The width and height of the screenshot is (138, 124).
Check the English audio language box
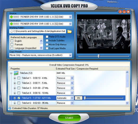click(x=12, y=41)
